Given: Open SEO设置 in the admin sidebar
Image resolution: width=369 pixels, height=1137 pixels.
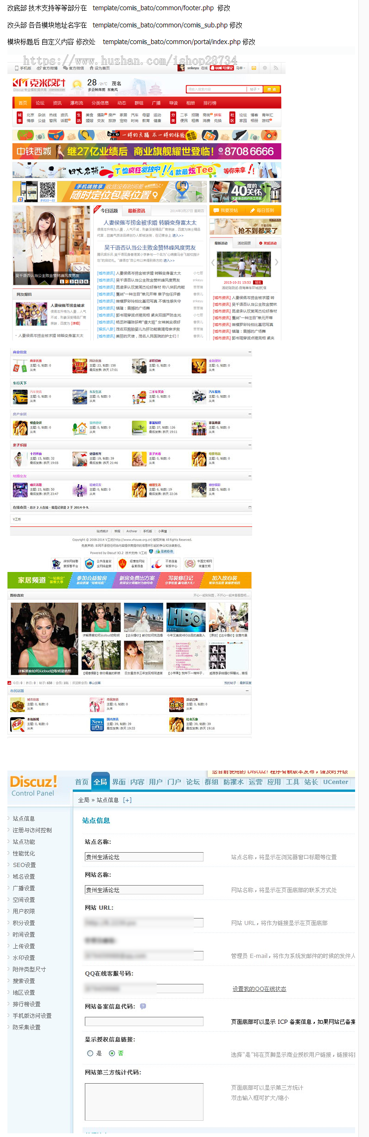Looking at the screenshot, I should (x=24, y=865).
